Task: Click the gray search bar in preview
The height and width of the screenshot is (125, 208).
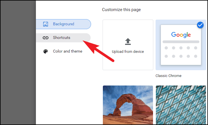Action: [181, 42]
